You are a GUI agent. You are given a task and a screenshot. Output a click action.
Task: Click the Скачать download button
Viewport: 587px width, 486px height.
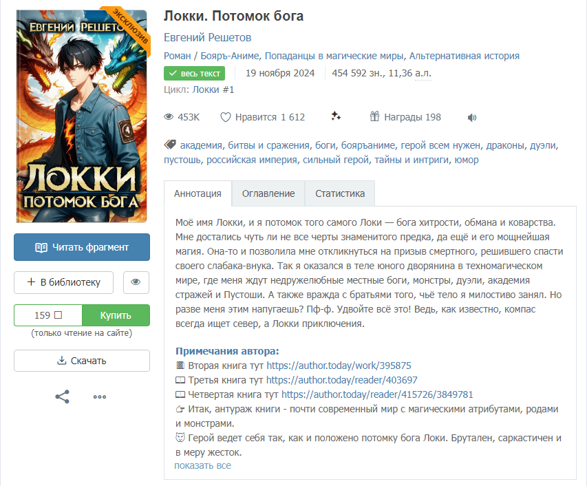coord(82,361)
